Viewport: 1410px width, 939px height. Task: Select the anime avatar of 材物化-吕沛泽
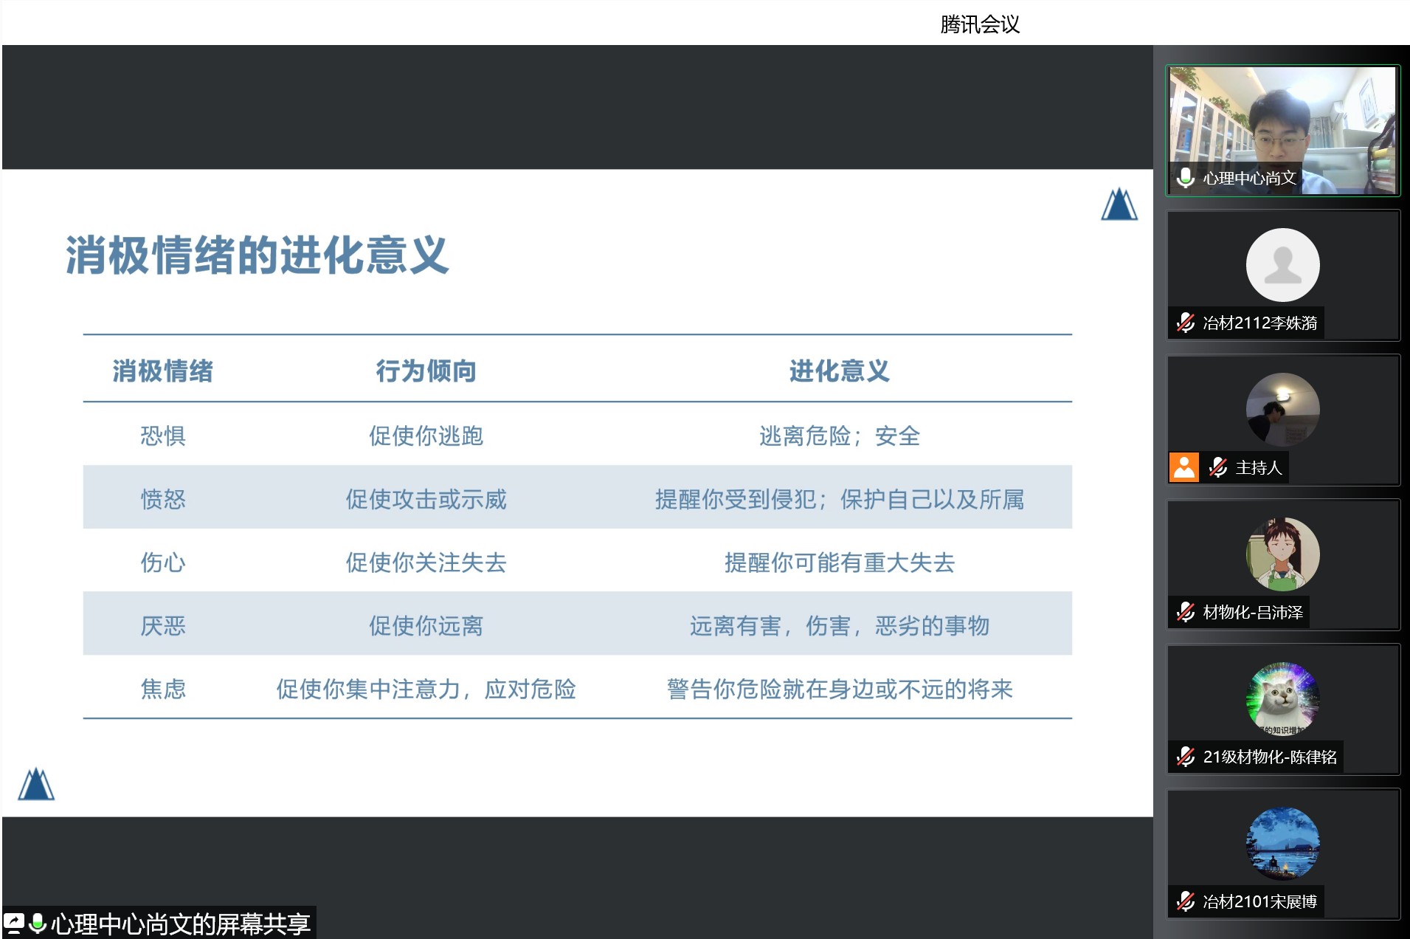tap(1282, 554)
